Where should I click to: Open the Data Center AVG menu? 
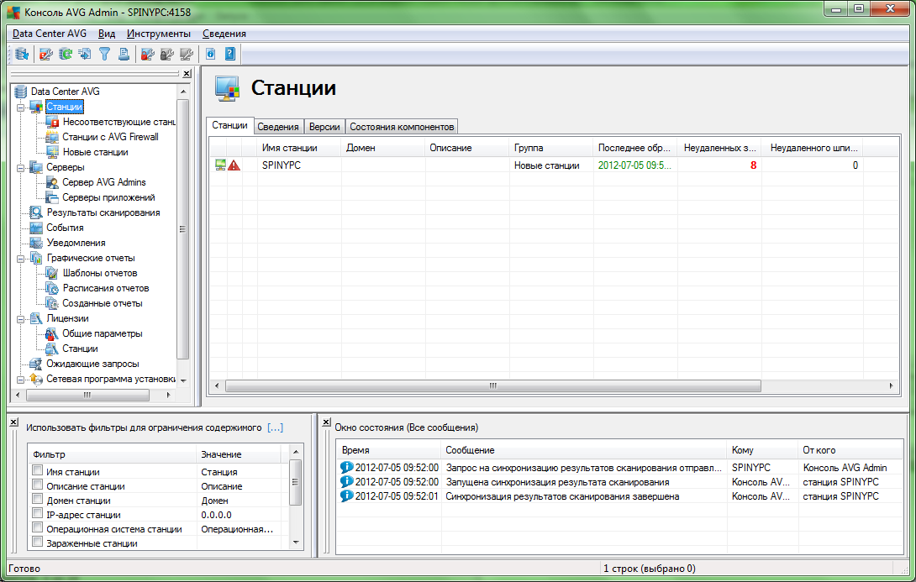pyautogui.click(x=50, y=34)
